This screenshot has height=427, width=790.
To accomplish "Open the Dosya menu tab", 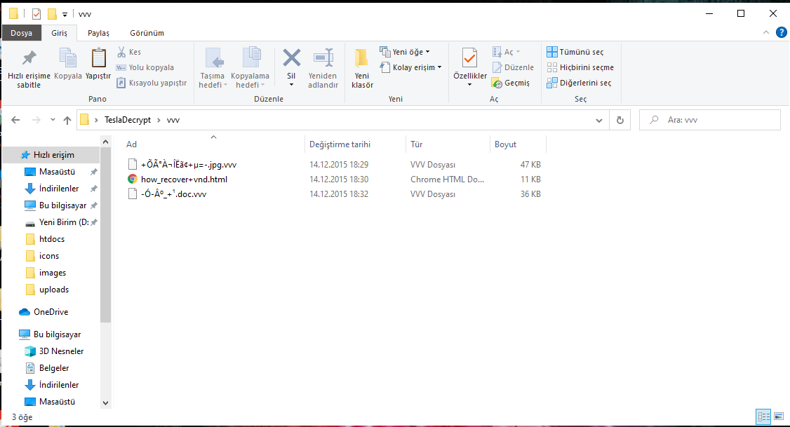I will [x=22, y=33].
